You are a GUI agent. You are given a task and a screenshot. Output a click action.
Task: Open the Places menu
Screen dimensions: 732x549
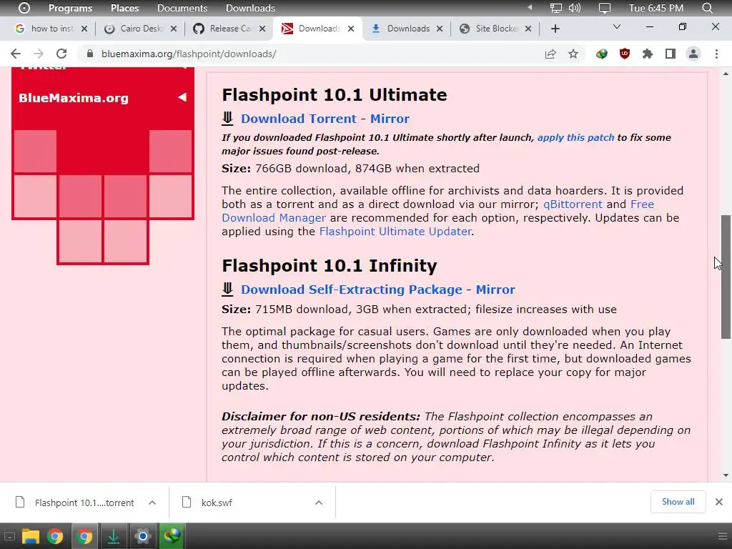point(124,8)
